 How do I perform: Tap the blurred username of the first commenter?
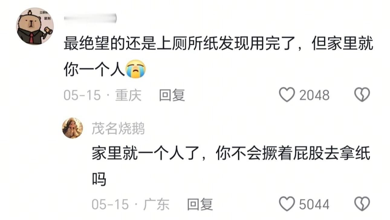click(90, 18)
